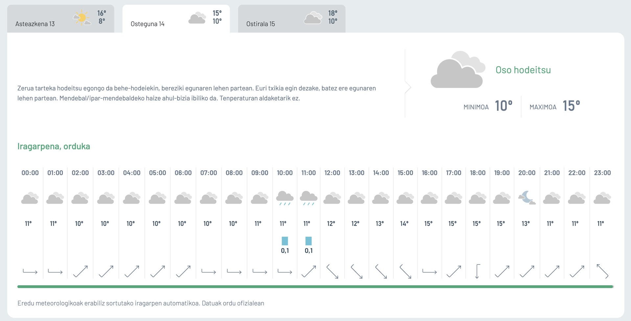Click the rain cloud icon at 11:00

[x=309, y=198]
